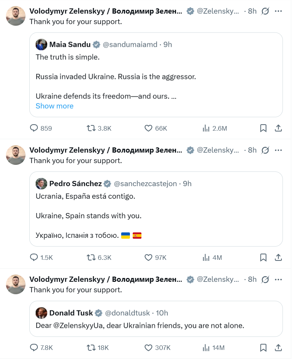
Task: Click Pedro Sánchez avatar in quoted post
Action: pos(41,183)
